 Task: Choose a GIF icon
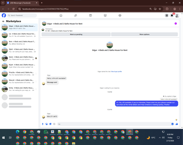tap(54, 124)
